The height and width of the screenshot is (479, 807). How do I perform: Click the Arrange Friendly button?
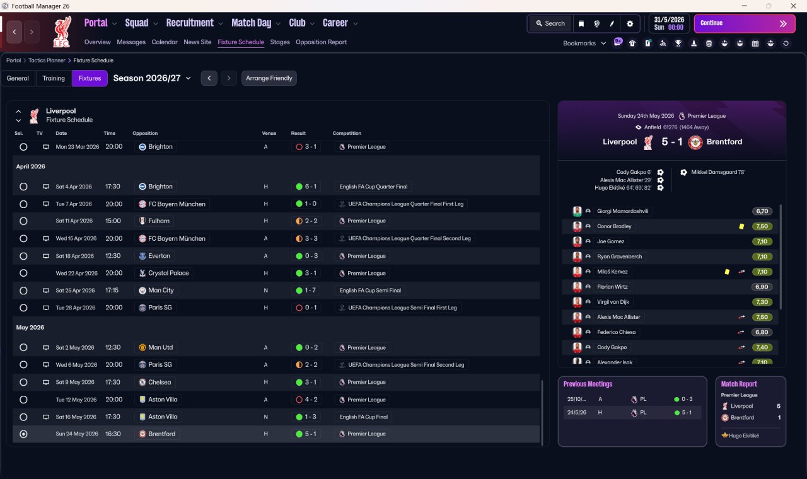coord(269,78)
